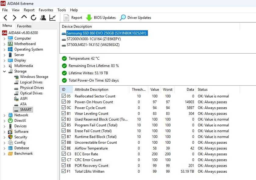
Task: Expand the Operating System tree node
Action: point(4,50)
